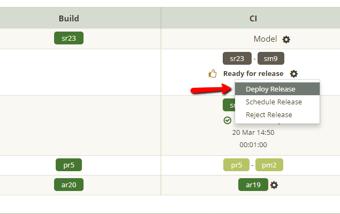This screenshot has width=340, height=214.
Task: Click the gear beside Ready for release
Action: [294, 74]
